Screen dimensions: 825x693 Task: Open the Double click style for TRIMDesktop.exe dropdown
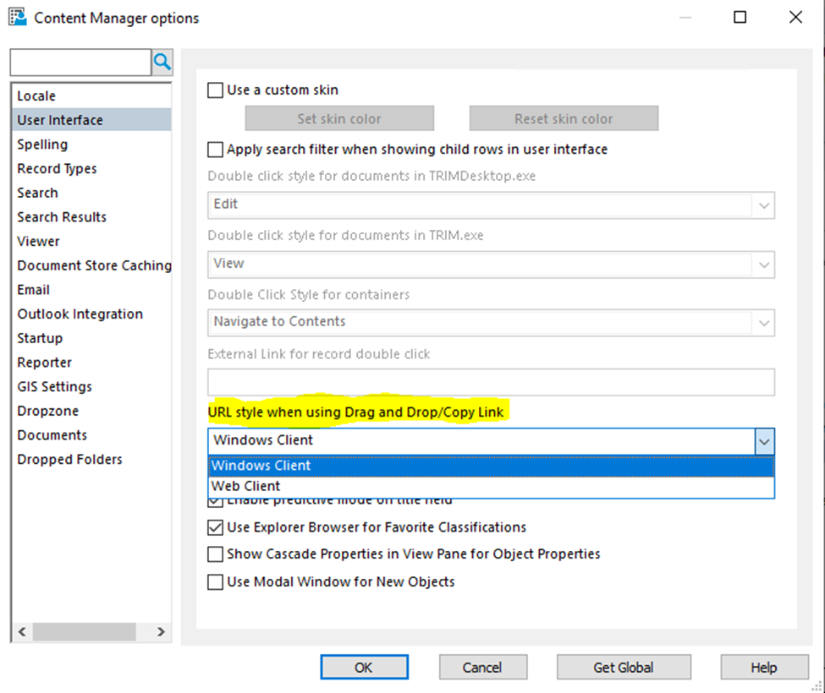764,205
